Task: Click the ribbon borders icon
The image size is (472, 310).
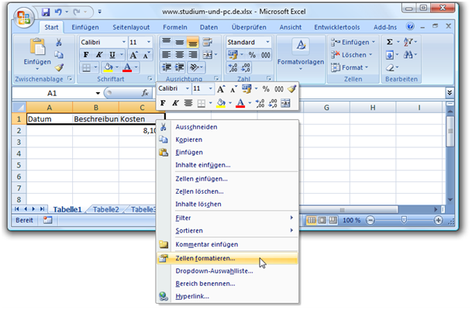Action: click(86, 67)
